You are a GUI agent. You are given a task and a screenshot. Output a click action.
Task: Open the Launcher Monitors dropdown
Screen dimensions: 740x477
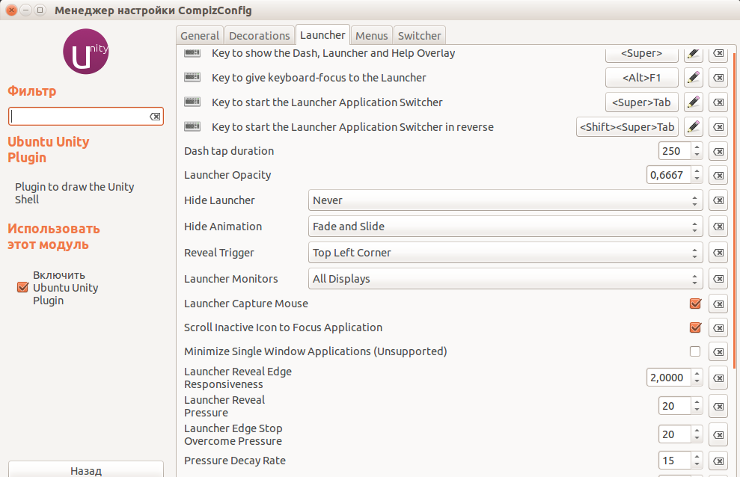click(x=505, y=279)
